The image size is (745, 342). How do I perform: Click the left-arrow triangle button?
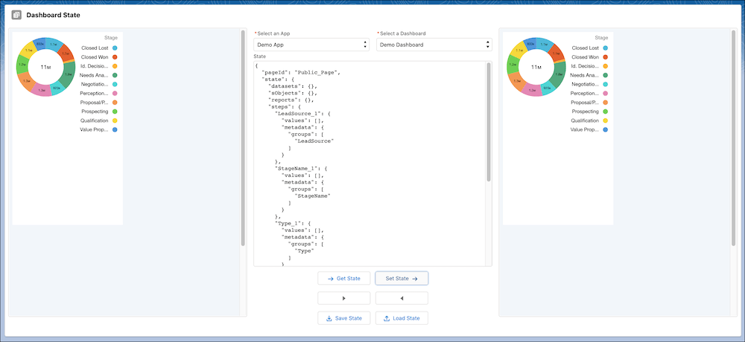pos(402,298)
